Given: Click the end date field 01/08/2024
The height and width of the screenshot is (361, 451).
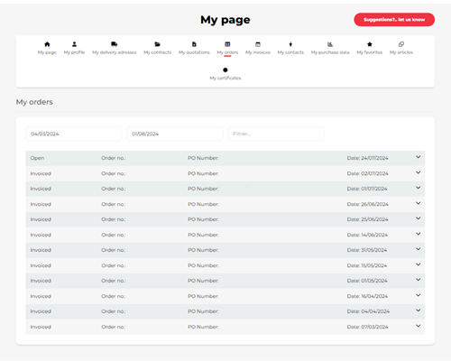Looking at the screenshot, I should (x=175, y=134).
